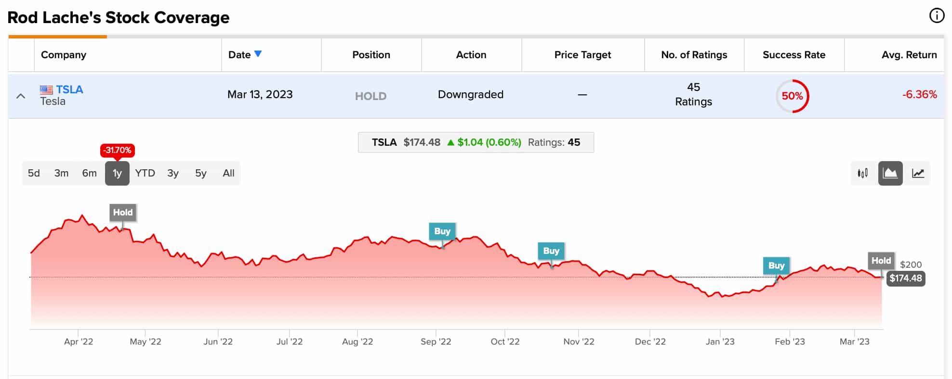Click the 50% success rate circle
Screen dimensions: 952x379
793,96
